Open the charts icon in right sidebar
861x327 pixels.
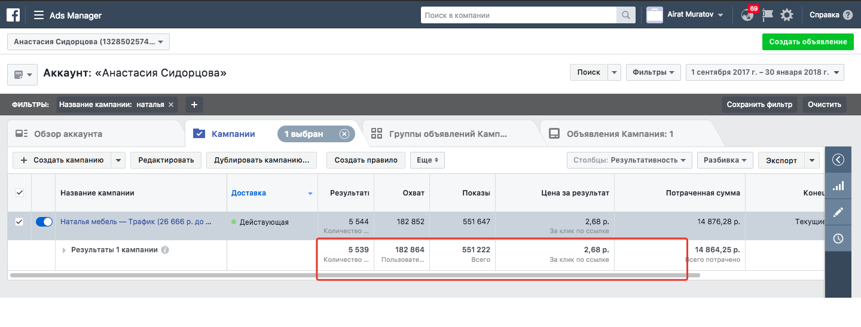click(x=838, y=186)
